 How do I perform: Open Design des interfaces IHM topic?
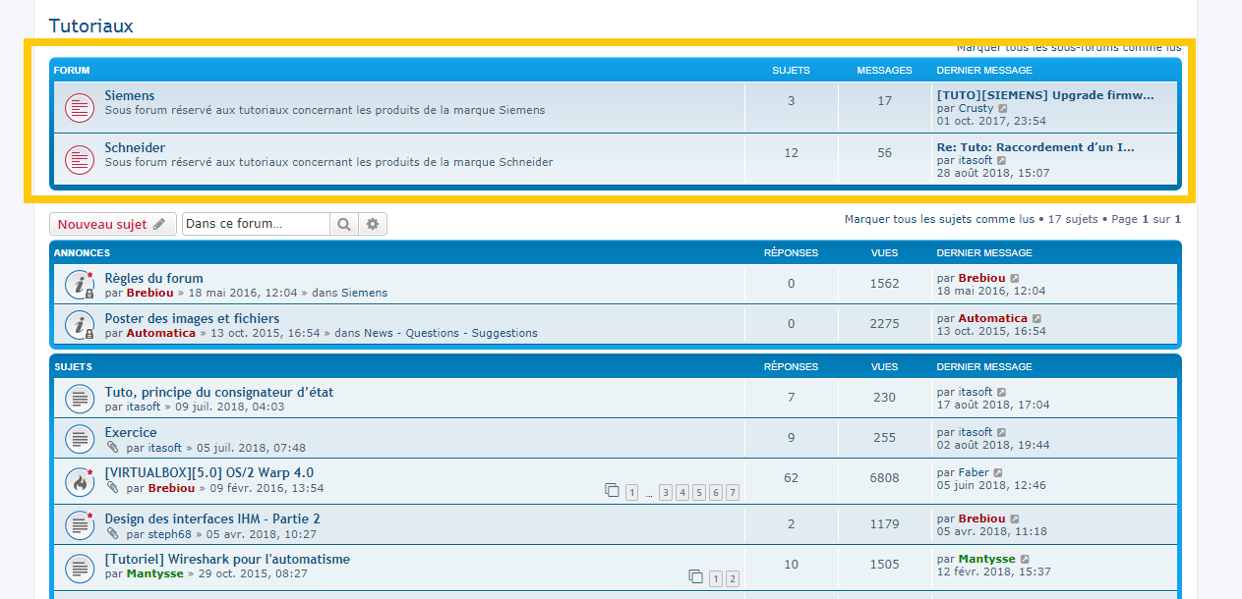(x=212, y=518)
